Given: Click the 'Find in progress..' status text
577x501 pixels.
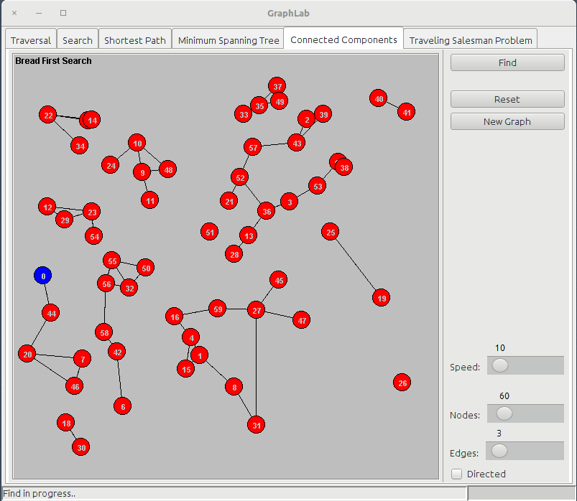Looking at the screenshot, I should tap(39, 493).
